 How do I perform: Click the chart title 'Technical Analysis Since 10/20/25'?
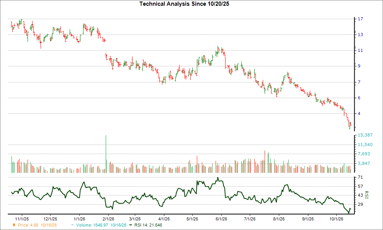click(184, 4)
